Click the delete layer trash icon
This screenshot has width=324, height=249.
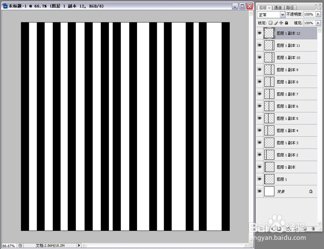(313, 229)
